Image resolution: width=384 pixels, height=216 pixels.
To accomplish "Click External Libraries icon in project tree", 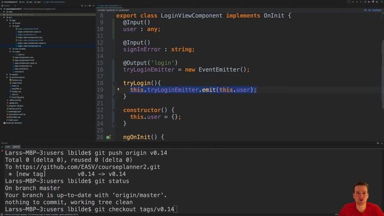I will coord(4,123).
